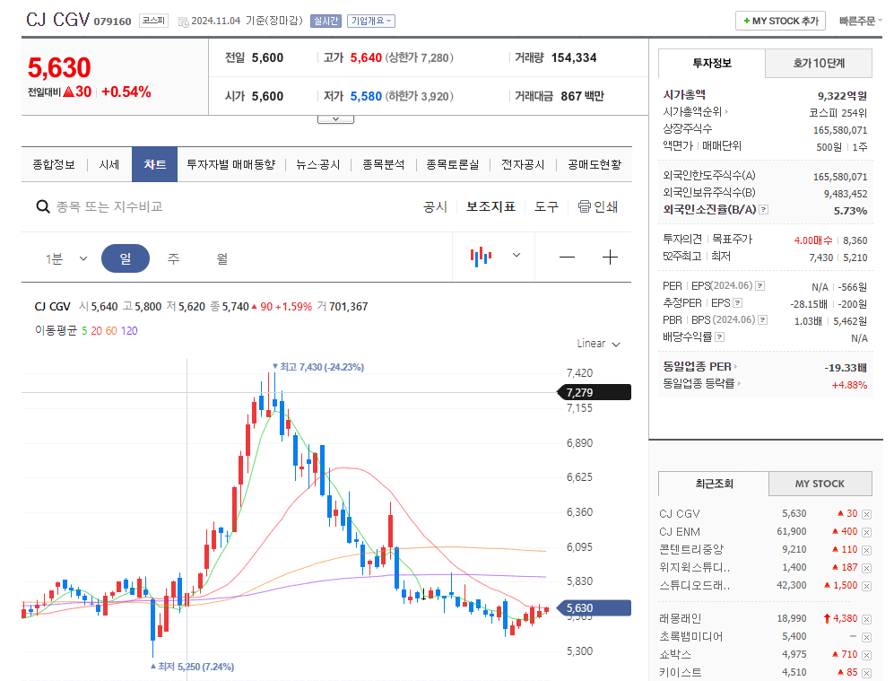Open help icon for 외국인소진율
This screenshot has height=681, width=894.
tap(763, 210)
